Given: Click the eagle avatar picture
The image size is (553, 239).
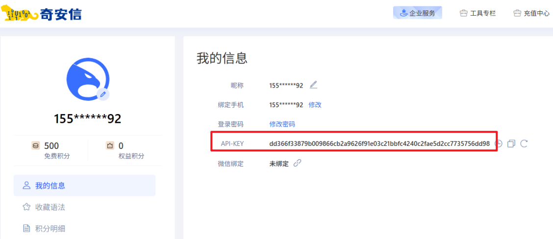Looking at the screenshot, I should 87,80.
